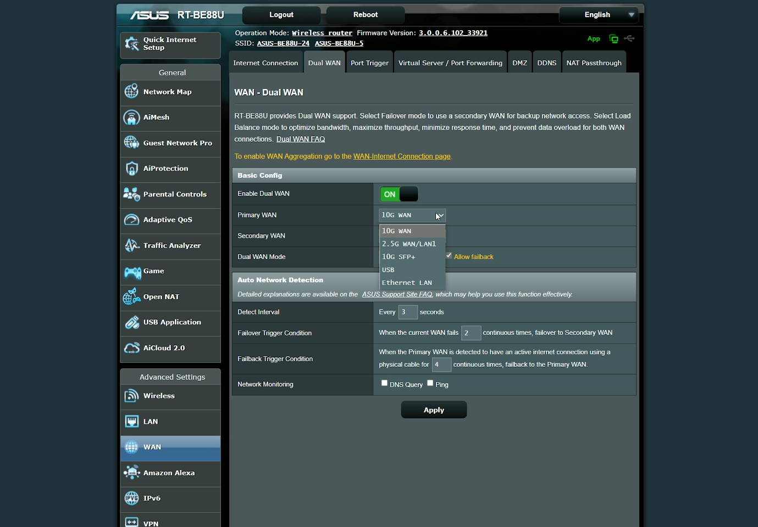Switch to Internet Connection tab
The image size is (758, 527).
tap(265, 63)
